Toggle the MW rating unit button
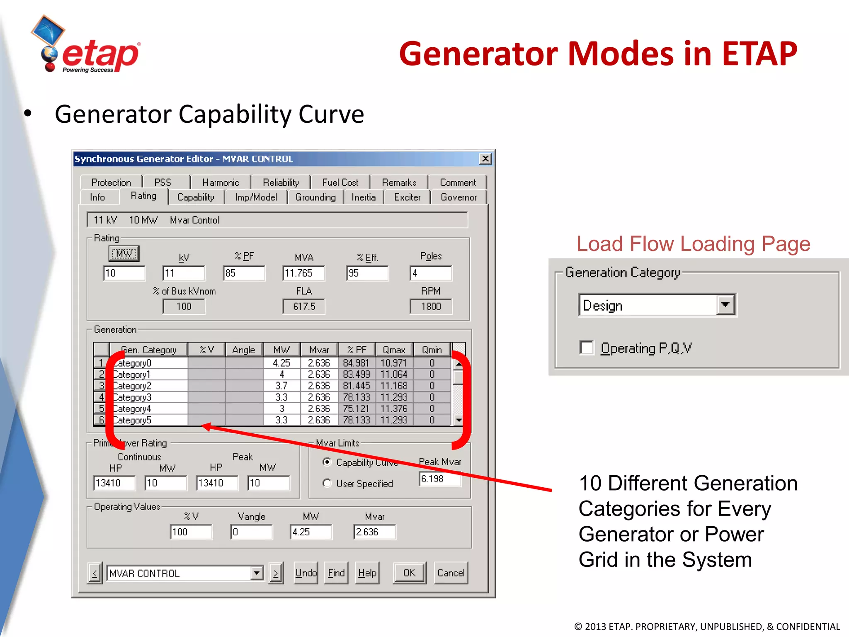Viewport: 849px width, 637px height. pyautogui.click(x=124, y=253)
